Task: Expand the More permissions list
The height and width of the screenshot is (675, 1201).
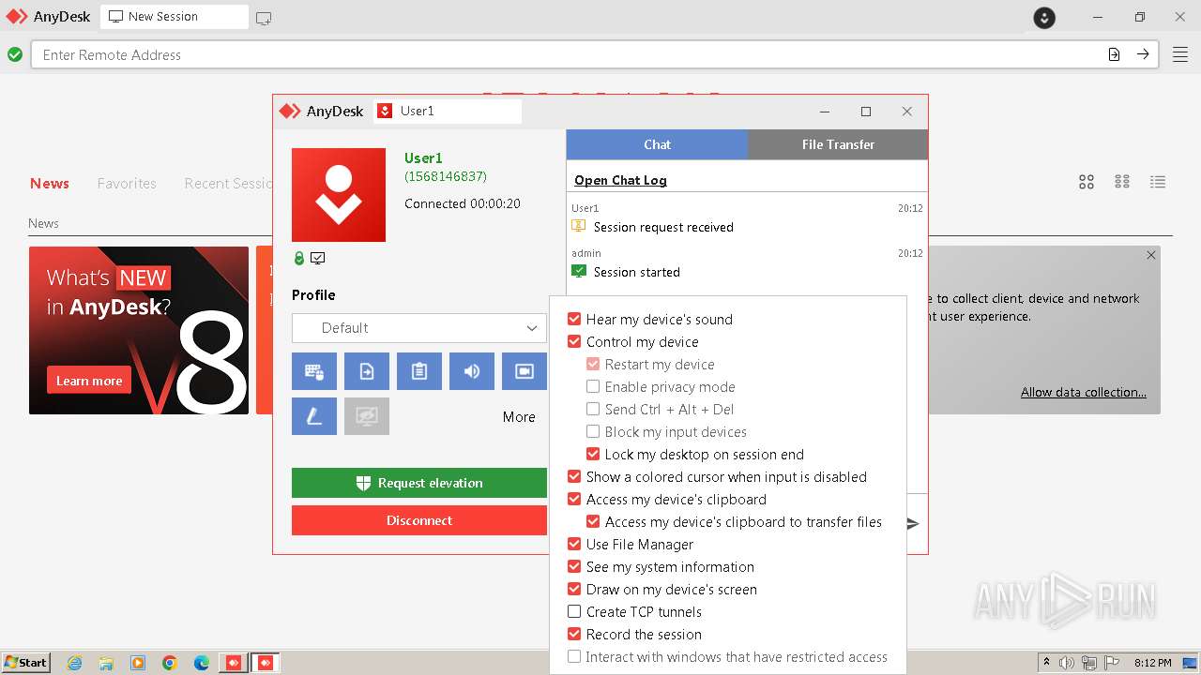Action: (x=519, y=417)
